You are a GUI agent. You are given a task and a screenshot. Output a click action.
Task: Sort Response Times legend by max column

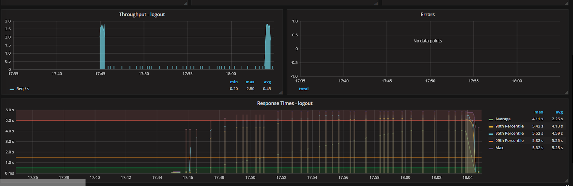click(539, 112)
